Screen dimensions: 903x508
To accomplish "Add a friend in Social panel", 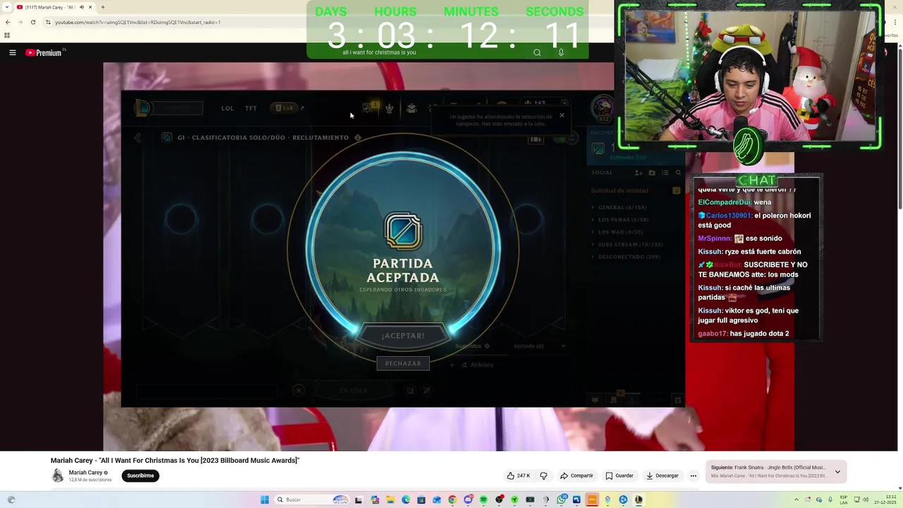I will 638,173.
